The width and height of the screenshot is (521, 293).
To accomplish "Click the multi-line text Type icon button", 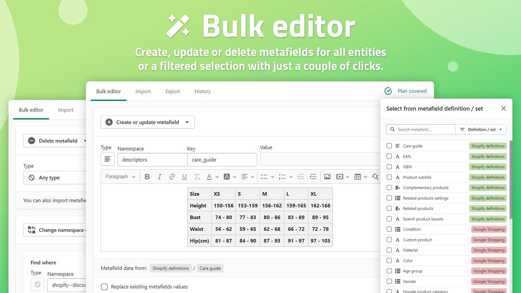I will tap(107, 160).
